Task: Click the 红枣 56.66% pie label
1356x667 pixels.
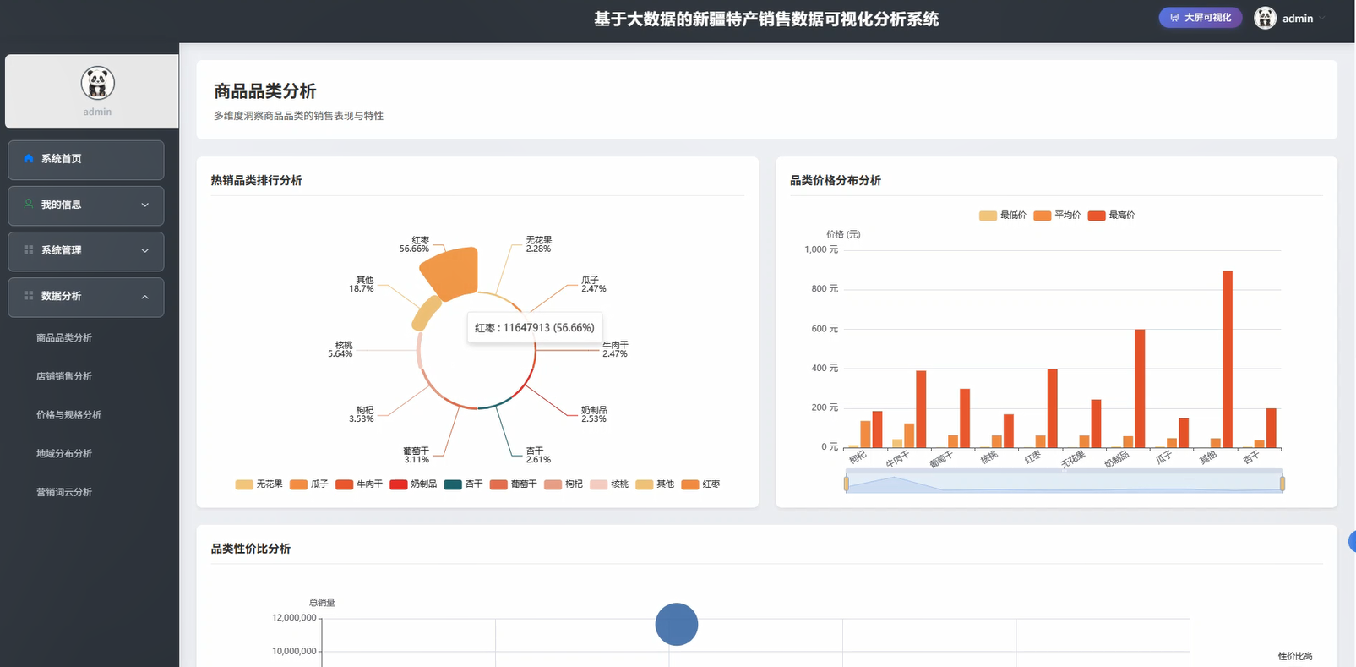Action: coord(415,244)
